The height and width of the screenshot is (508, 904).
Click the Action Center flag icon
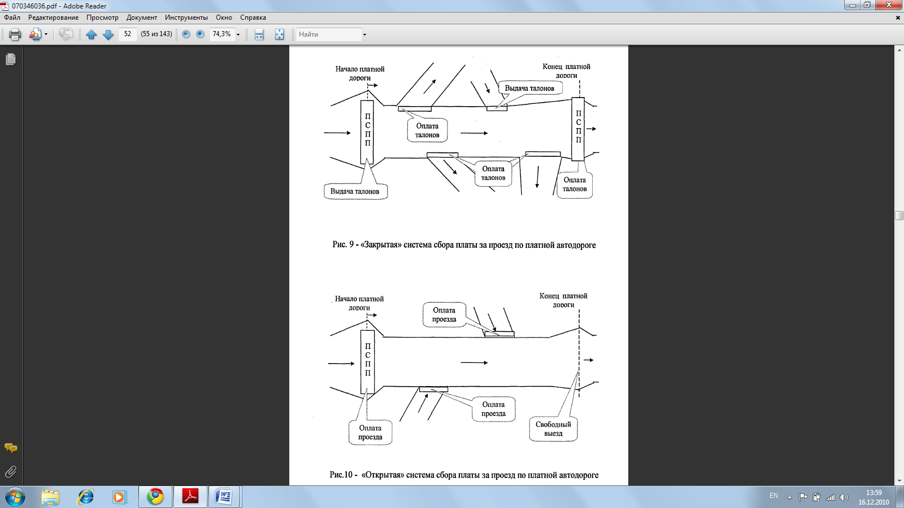point(803,497)
